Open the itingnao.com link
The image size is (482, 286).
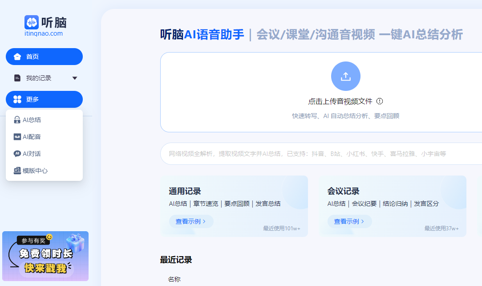(x=43, y=33)
